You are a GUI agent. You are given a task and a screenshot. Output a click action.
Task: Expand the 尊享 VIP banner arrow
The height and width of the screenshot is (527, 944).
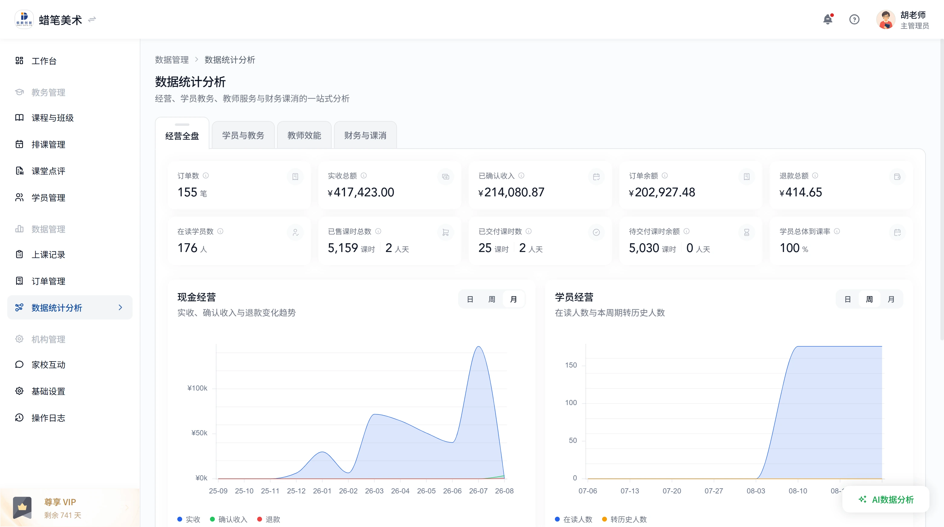[x=127, y=508]
